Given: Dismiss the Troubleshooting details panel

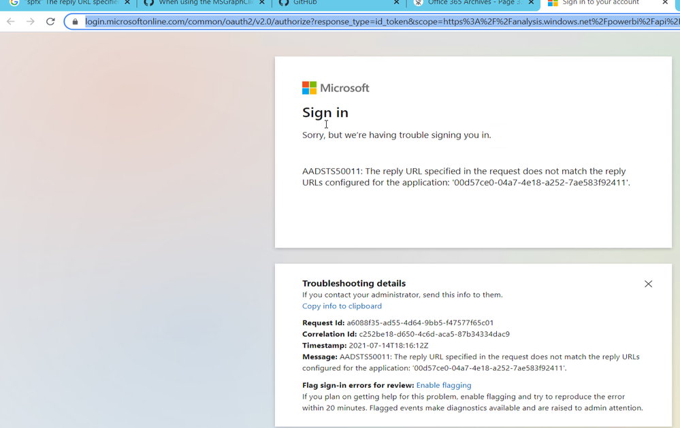Looking at the screenshot, I should pyautogui.click(x=648, y=284).
